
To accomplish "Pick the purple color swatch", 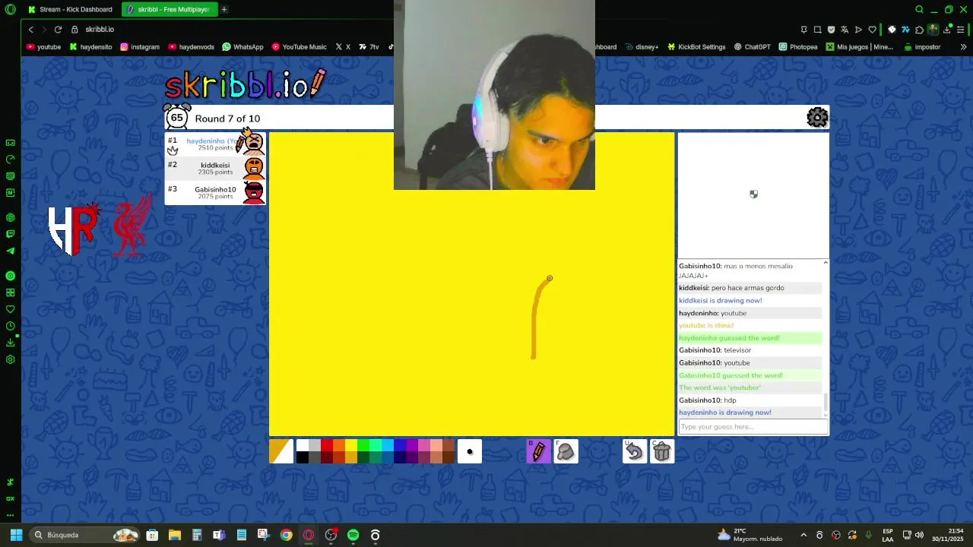I will (x=412, y=445).
